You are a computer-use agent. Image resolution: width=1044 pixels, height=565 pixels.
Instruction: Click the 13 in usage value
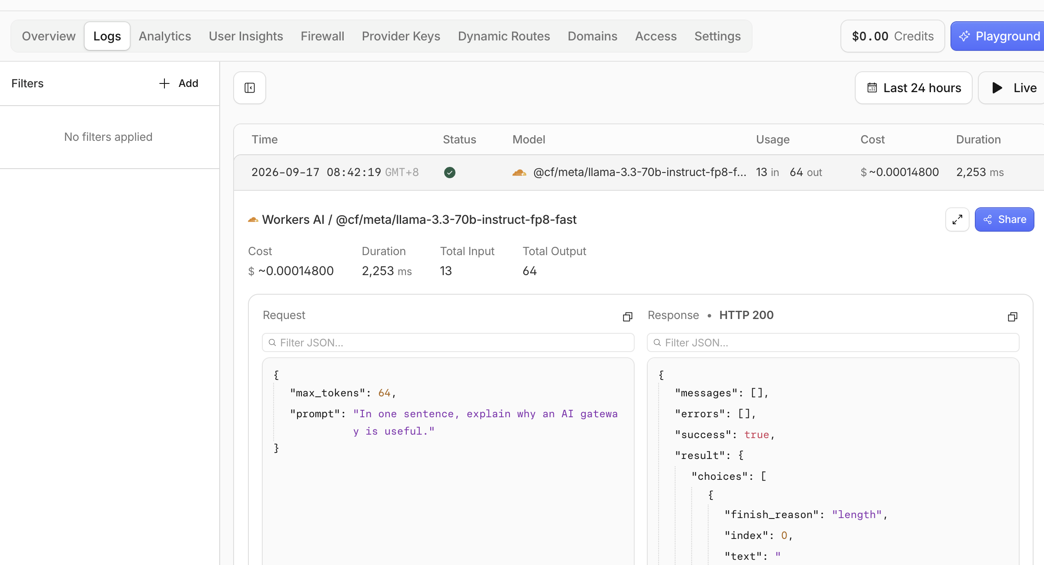[x=767, y=173]
